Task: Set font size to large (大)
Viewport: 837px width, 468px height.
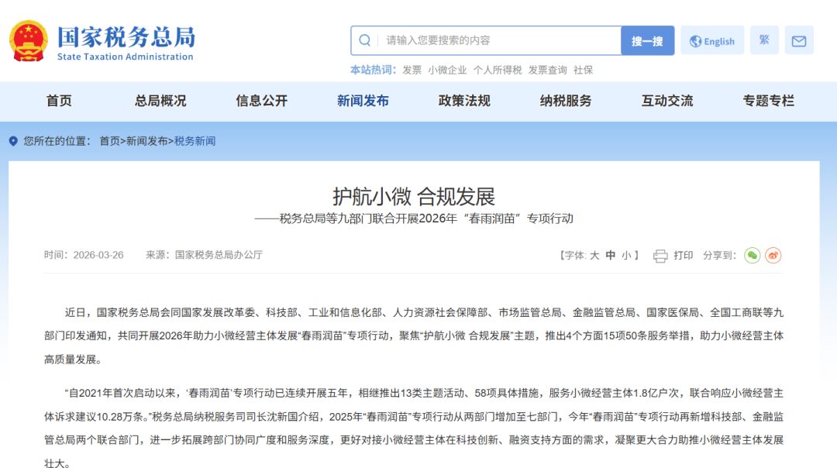Action: point(594,255)
